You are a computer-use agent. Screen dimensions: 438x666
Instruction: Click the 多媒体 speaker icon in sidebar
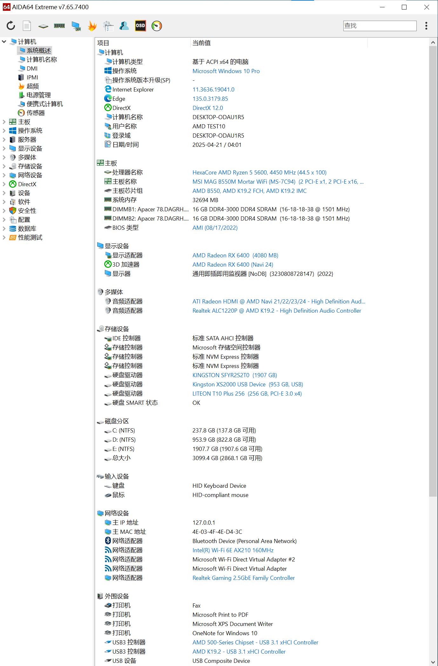(13, 157)
